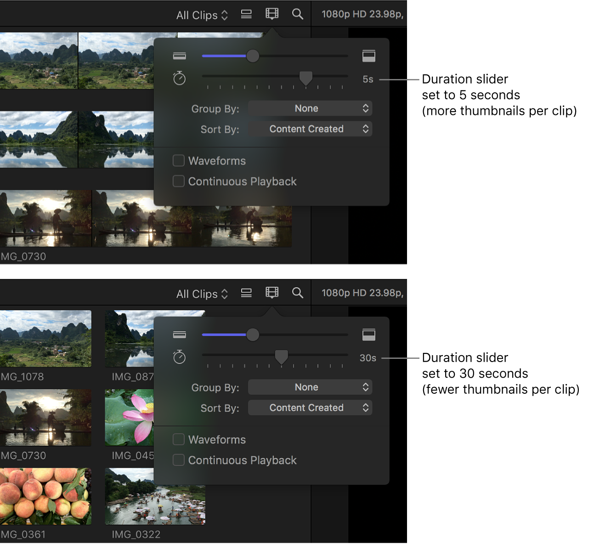594x544 pixels.
Task: Click the small clip height icon left of slider
Action: 179,56
